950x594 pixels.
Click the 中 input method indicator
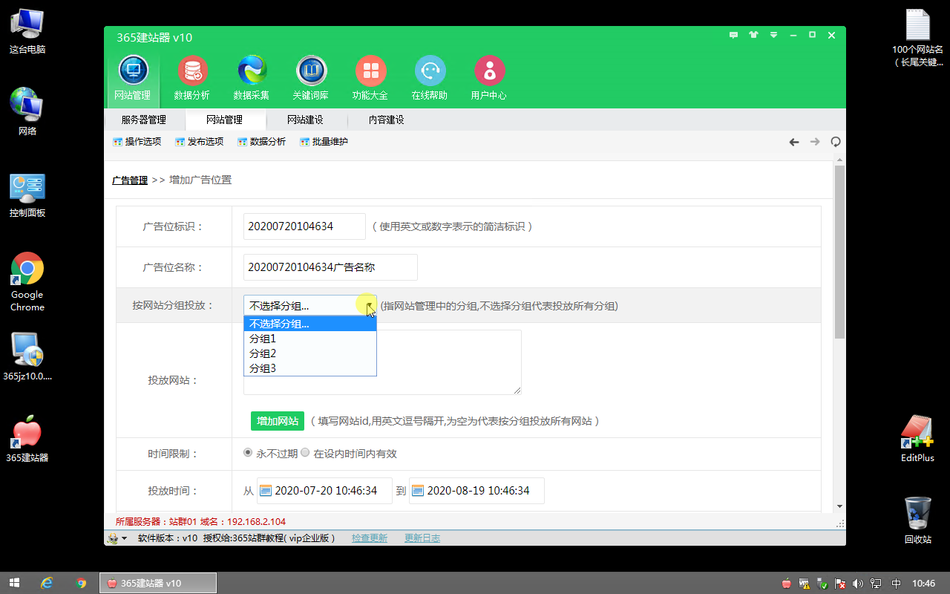point(896,584)
